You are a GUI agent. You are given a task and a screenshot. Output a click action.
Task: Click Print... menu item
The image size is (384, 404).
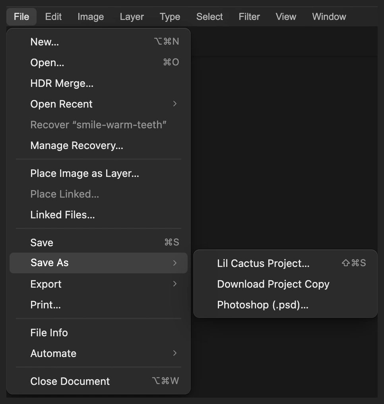coord(99,305)
